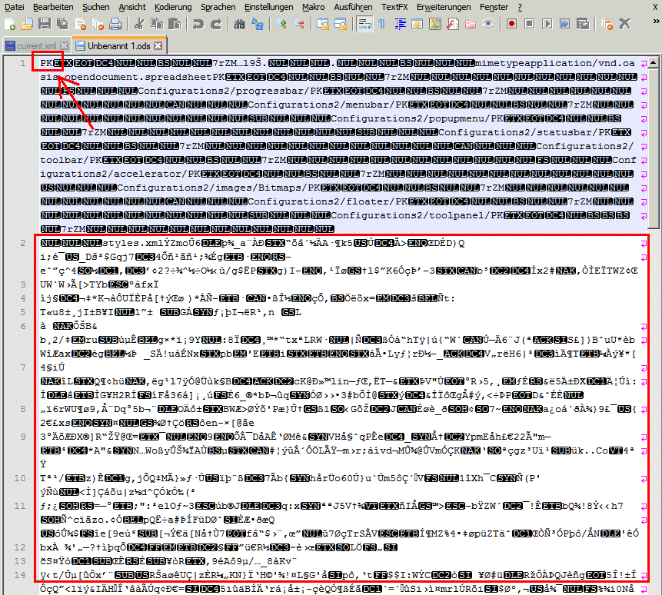This screenshot has height=595, width=662.
Task: Undo the last action
Action: tap(198, 24)
